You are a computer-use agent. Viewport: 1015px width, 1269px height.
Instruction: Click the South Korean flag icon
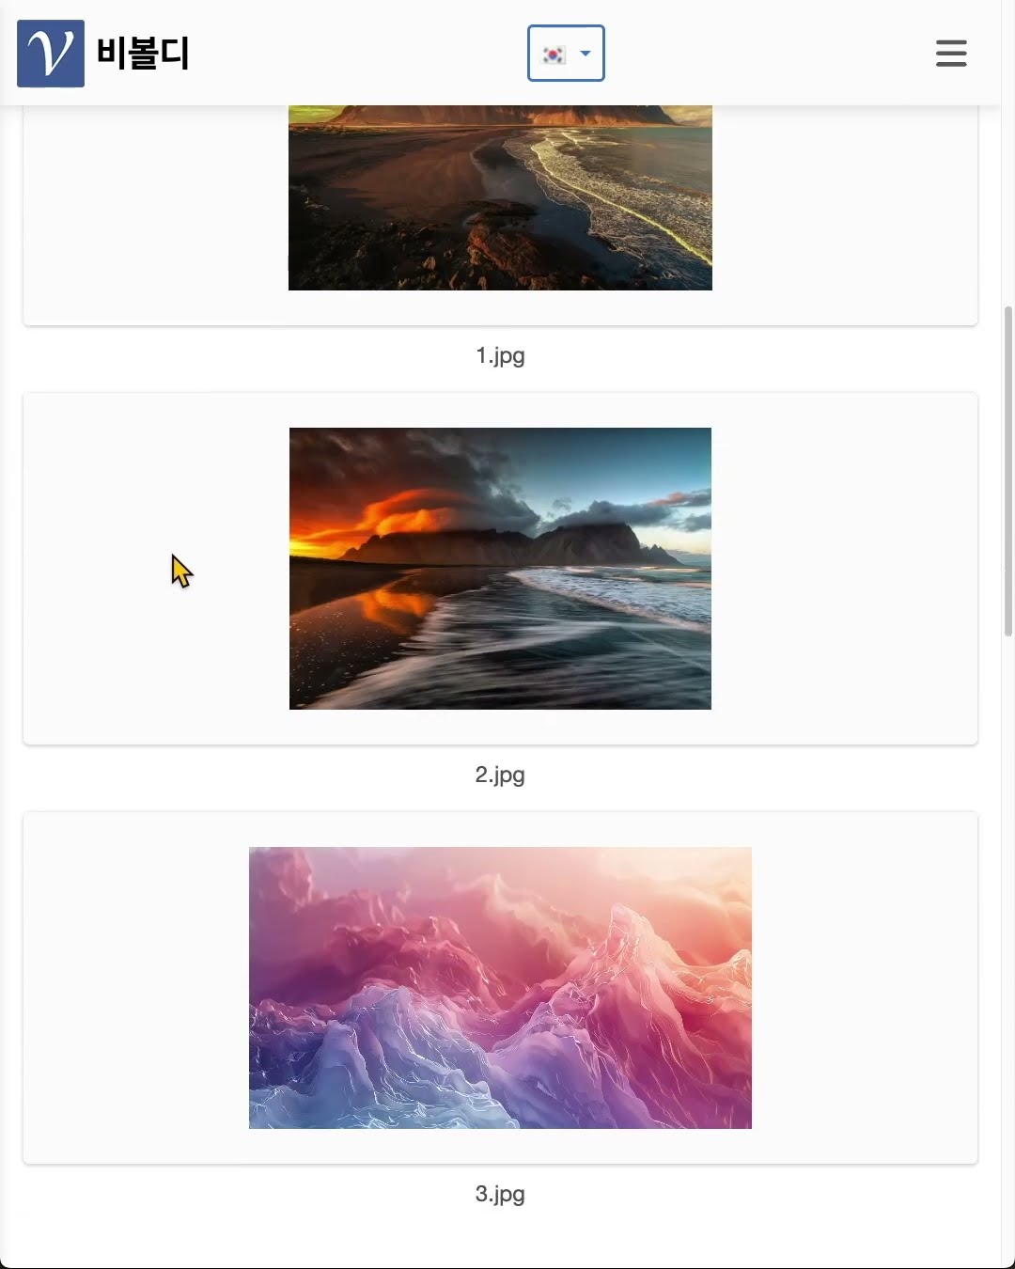pyautogui.click(x=554, y=54)
